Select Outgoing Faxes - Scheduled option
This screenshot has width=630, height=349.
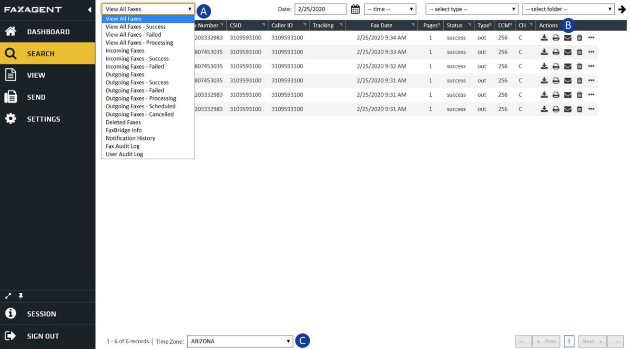[148, 106]
